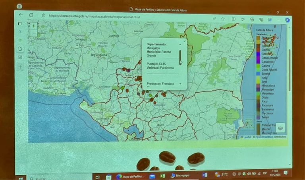View site information via the lock icon
Viewport: 305px width, 180px height.
(44, 15)
